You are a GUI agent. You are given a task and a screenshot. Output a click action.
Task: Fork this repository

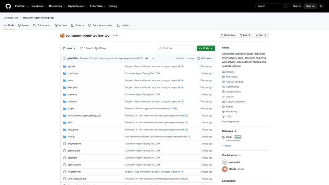[245, 35]
